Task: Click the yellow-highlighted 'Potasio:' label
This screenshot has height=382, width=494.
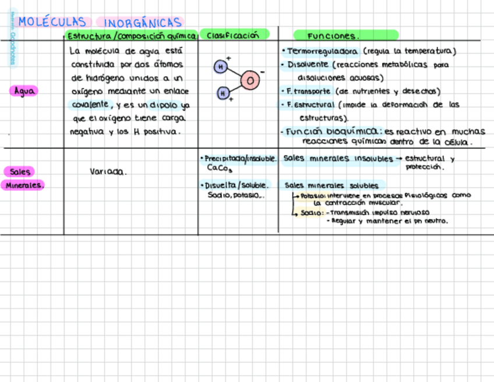Action: [x=312, y=196]
